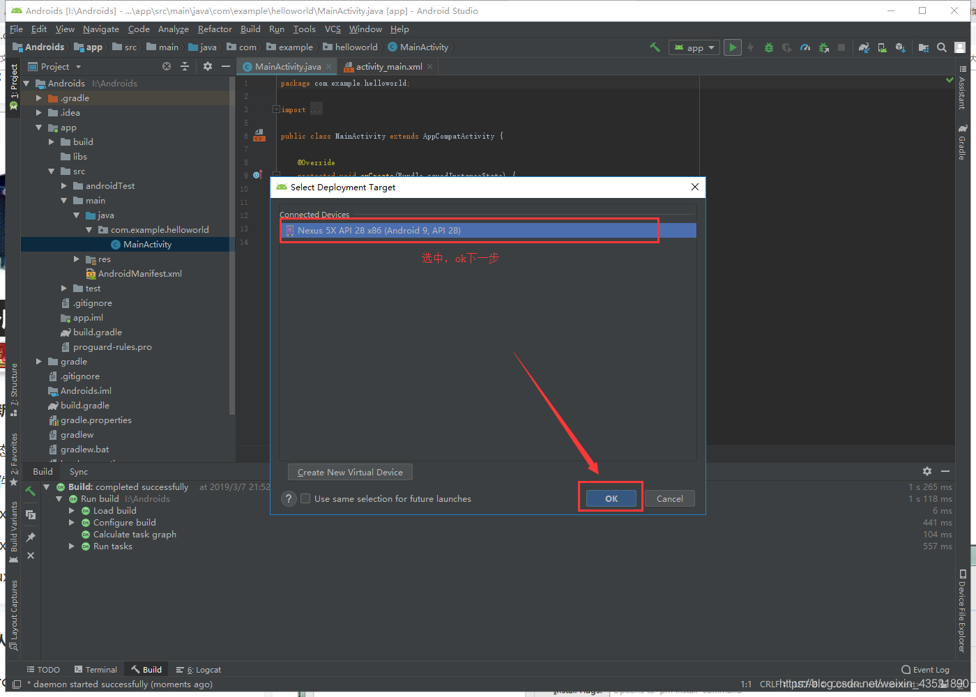This screenshot has height=697, width=976.
Task: Open Build panel gear settings
Action: (x=927, y=471)
